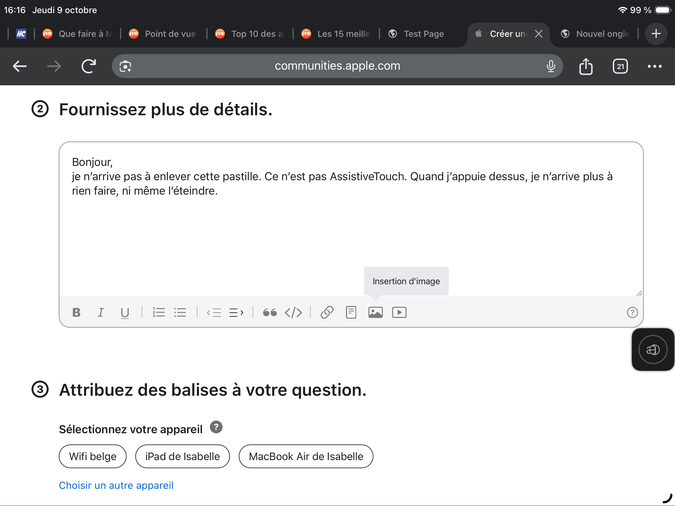The image size is (675, 506).
Task: Insert a bulleted list
Action: 180,312
